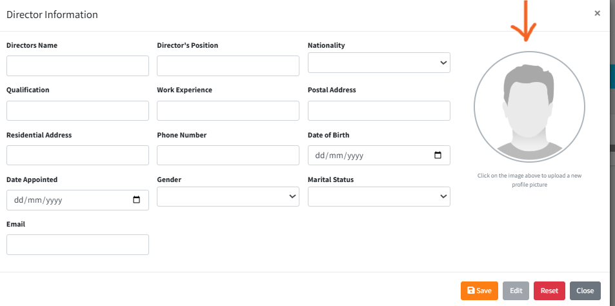Open the Date of Birth calendar picker icon
615x306 pixels.
438,156
